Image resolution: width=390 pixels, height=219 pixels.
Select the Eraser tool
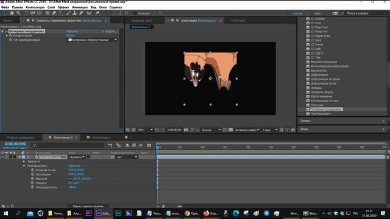(x=81, y=13)
